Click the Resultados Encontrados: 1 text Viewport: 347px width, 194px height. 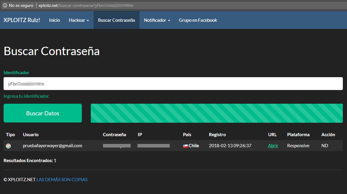coord(30,161)
